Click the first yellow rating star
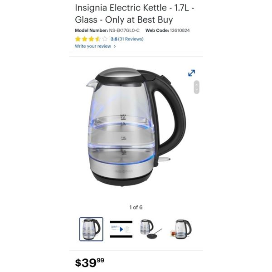This screenshot has height=272, width=272. click(78, 39)
